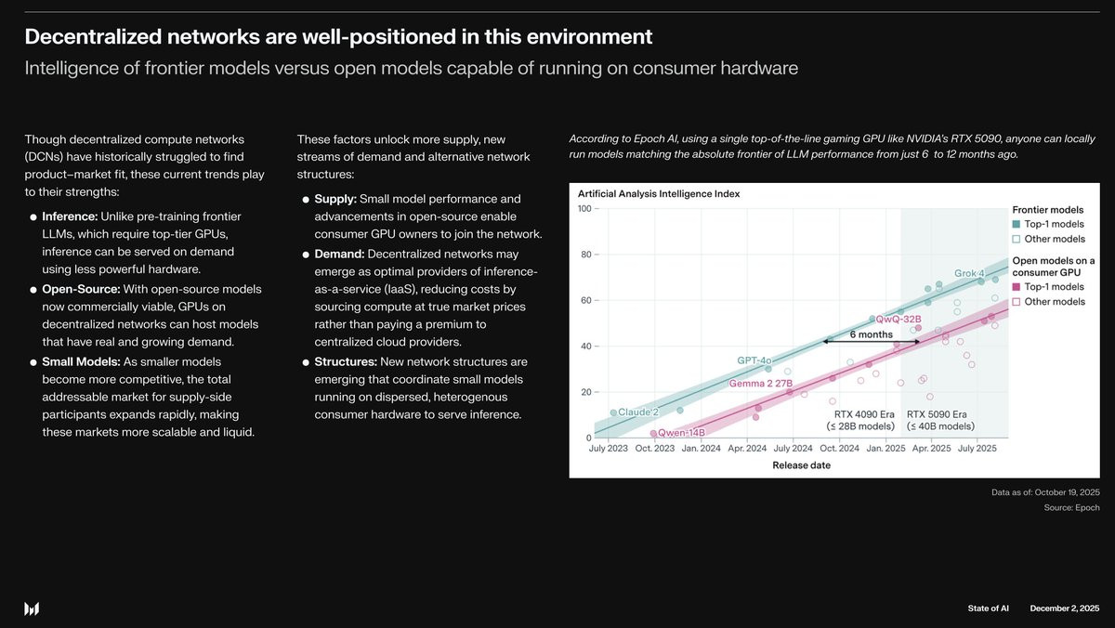This screenshot has width=1115, height=628.
Task: Click the Source: Epoch attribution text
Action: [1071, 507]
